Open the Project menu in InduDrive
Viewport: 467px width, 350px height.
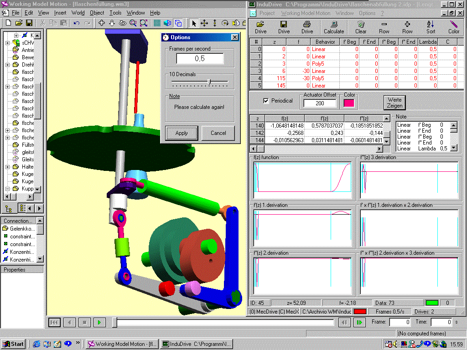click(267, 13)
